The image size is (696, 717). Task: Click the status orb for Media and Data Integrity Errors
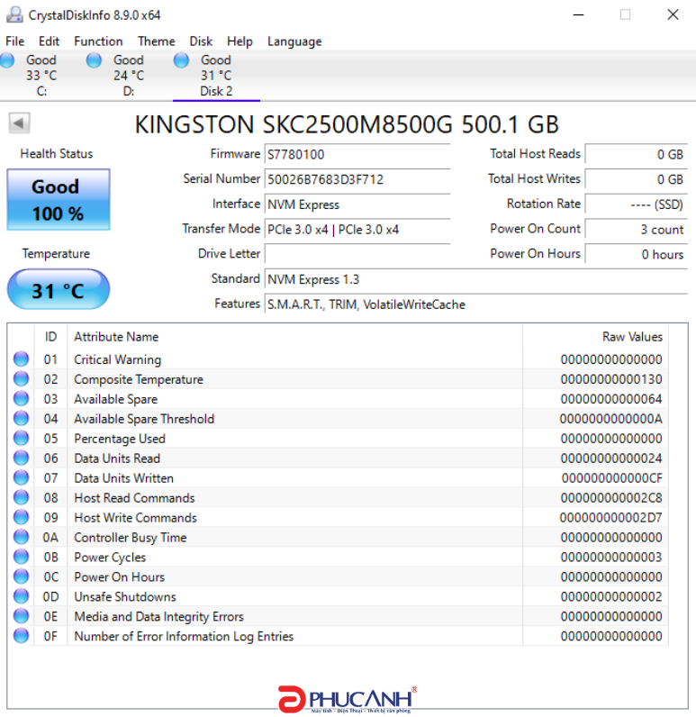(21, 616)
